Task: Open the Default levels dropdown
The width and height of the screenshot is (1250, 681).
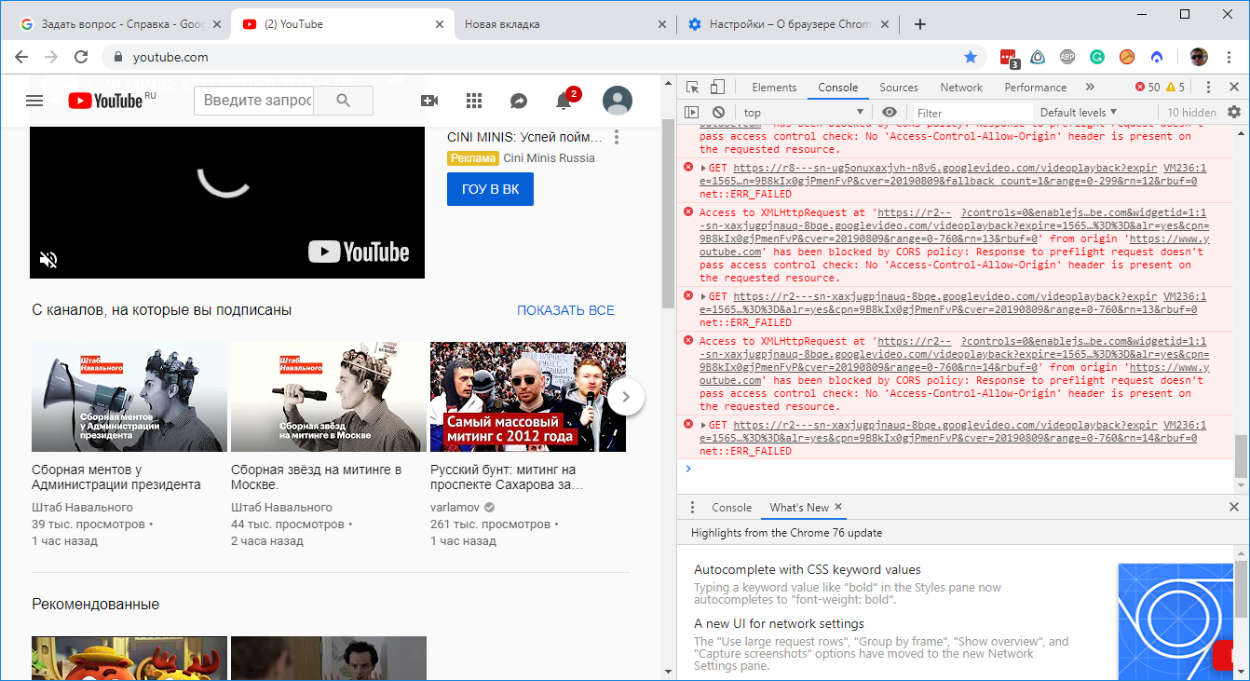Action: click(x=1079, y=113)
